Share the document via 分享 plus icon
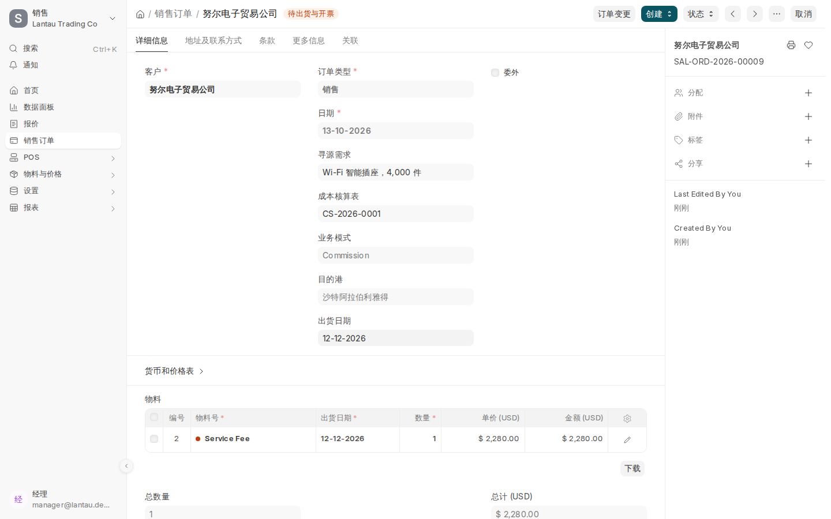The width and height of the screenshot is (831, 519). pos(808,164)
